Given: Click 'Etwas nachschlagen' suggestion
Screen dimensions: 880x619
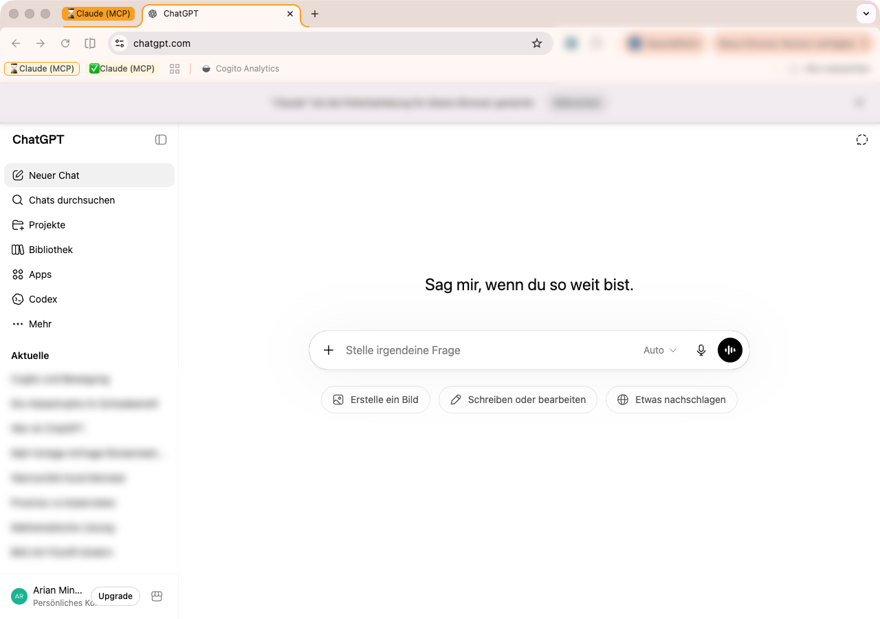Looking at the screenshot, I should pos(671,400).
